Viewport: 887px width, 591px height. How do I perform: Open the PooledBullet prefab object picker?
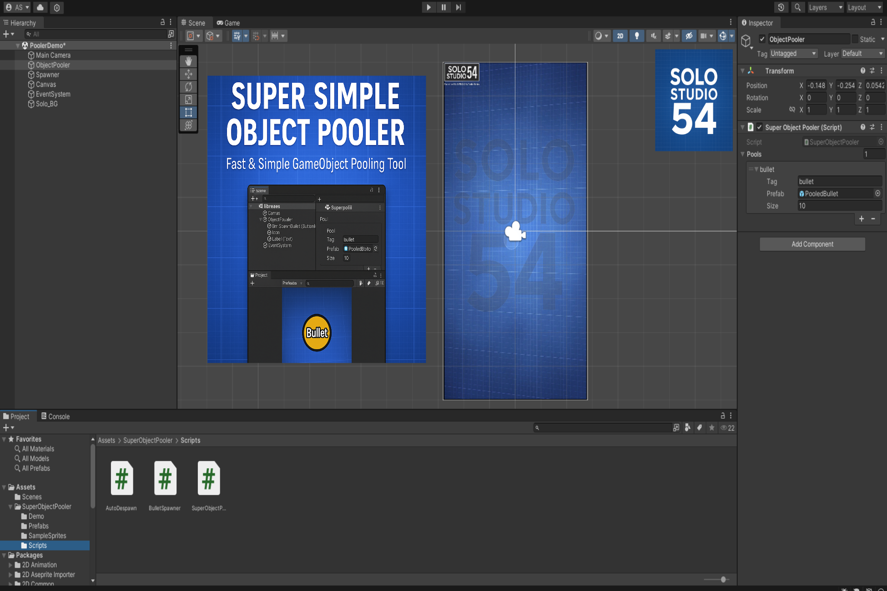[x=877, y=193]
